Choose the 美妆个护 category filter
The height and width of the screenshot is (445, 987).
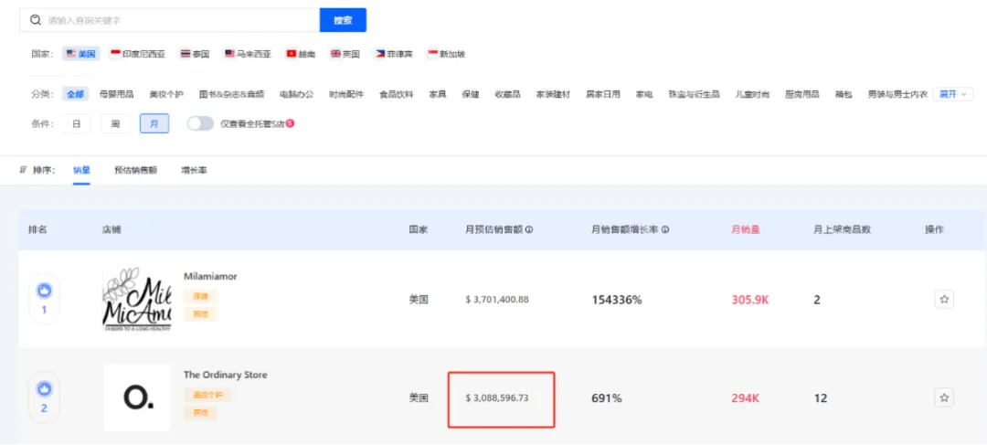(x=166, y=94)
